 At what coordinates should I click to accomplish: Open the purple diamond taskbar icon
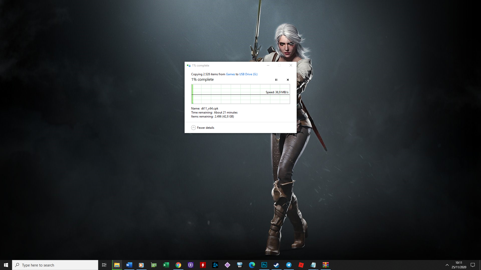tap(227, 265)
